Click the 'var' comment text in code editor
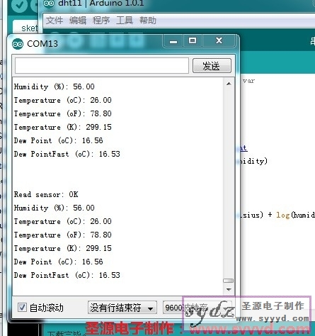The image size is (315, 336). 248,81
